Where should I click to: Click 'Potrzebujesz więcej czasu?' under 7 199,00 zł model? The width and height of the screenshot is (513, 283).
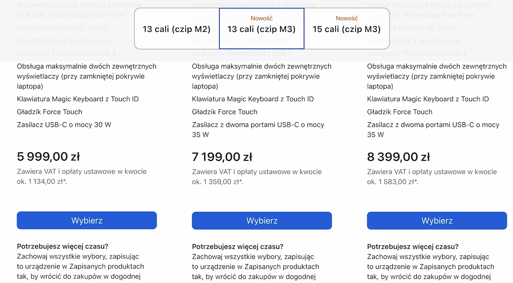click(238, 247)
